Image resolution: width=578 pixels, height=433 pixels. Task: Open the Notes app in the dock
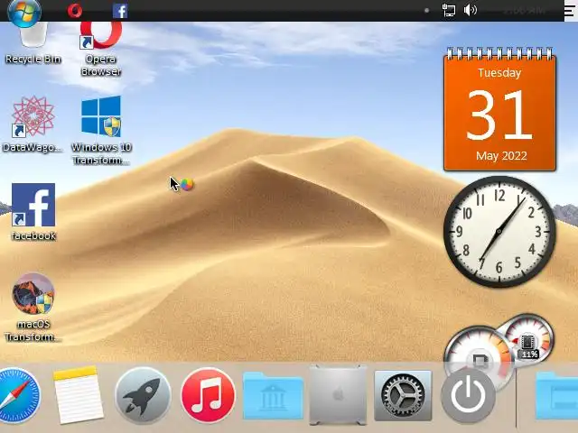(x=79, y=395)
